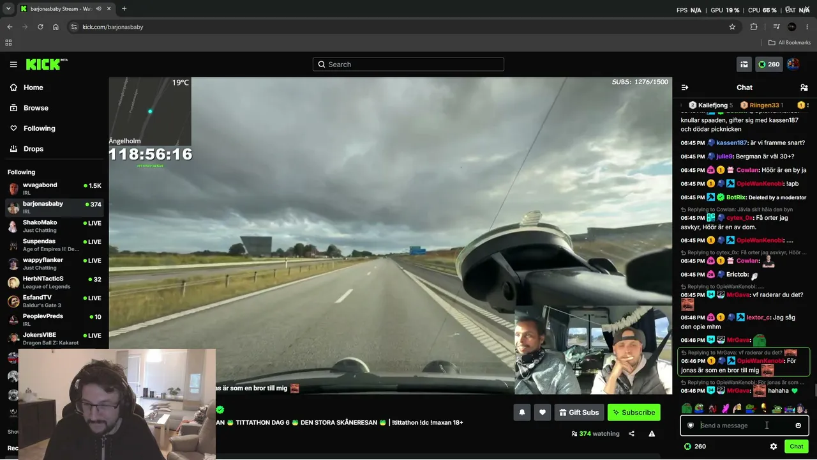Click the 260 Kicks balance below chat input
Image resolution: width=817 pixels, height=460 pixels.
click(x=694, y=447)
